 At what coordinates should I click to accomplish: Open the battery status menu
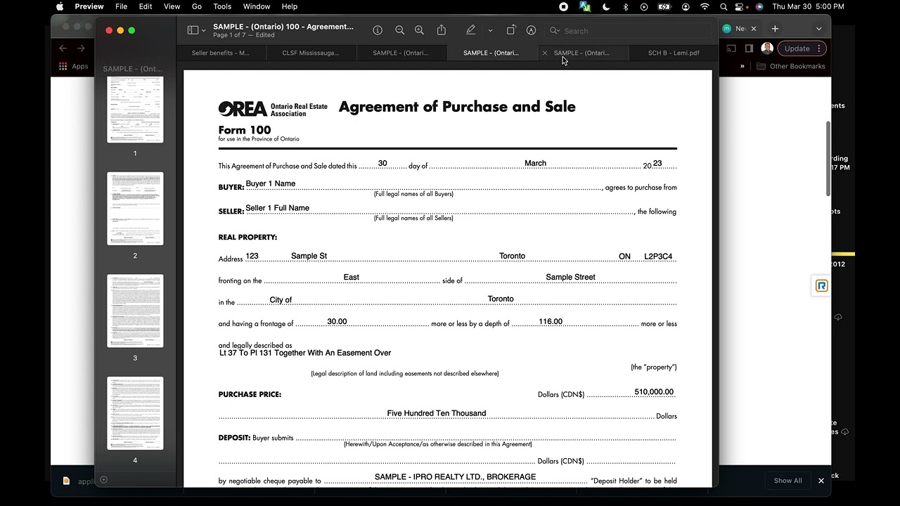[x=664, y=6]
